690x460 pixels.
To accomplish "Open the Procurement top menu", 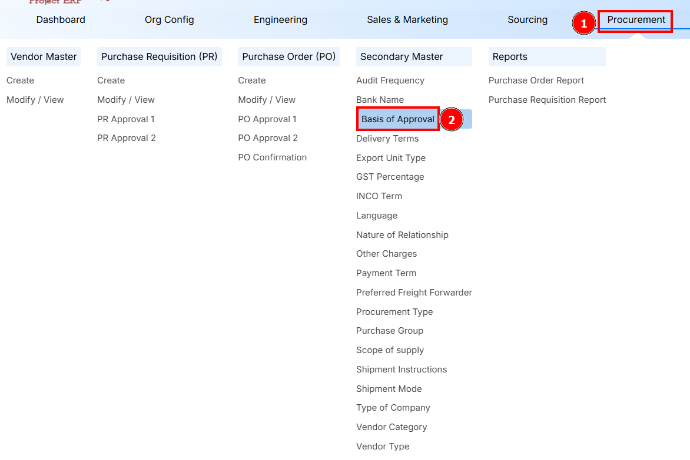I will [x=636, y=20].
